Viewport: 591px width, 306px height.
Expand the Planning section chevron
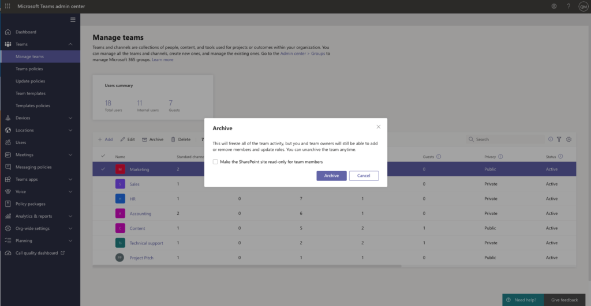pyautogui.click(x=70, y=241)
